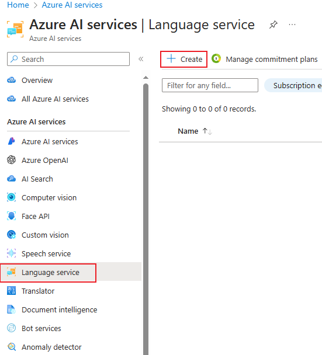This screenshot has height=355, width=322.
Task: Click the sidebar scrollbar up arrow
Action: point(146,78)
